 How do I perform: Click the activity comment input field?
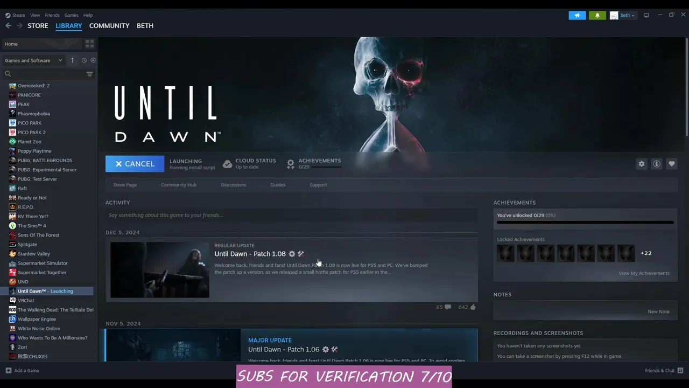tap(292, 215)
